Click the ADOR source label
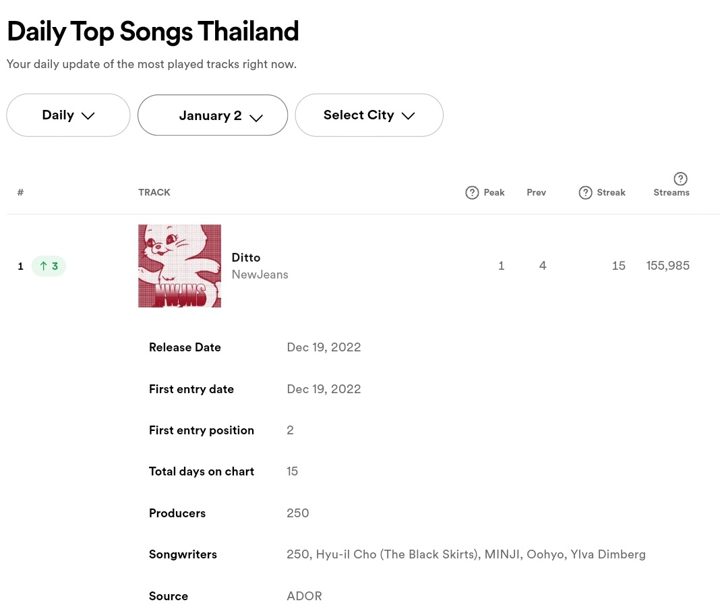 [304, 596]
